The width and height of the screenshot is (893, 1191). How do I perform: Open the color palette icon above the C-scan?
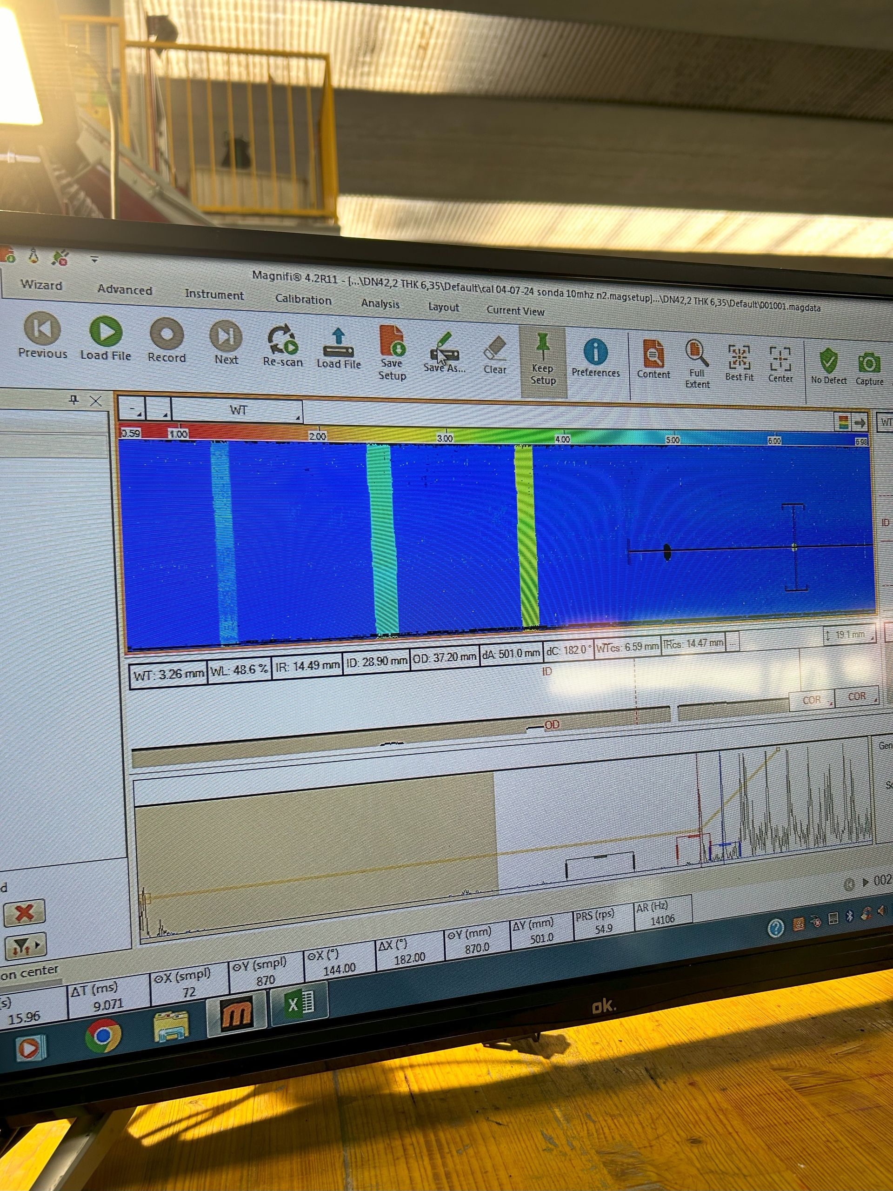click(x=844, y=422)
